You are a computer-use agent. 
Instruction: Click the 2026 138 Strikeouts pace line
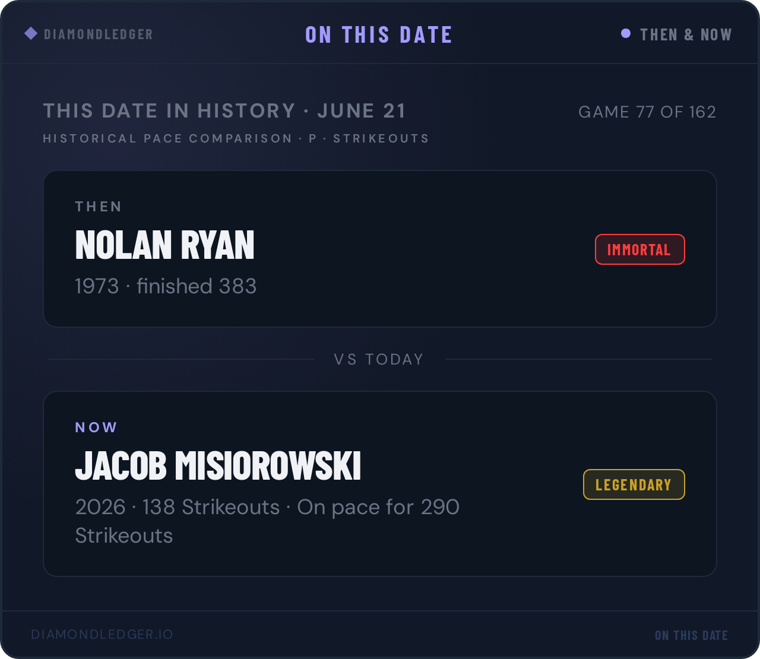pyautogui.click(x=267, y=521)
